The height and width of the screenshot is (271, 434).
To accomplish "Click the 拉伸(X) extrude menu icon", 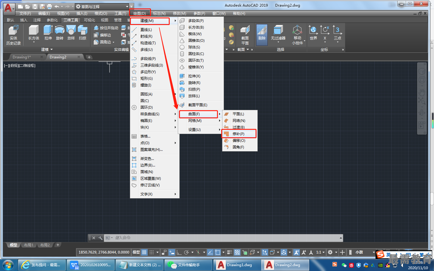I will [x=182, y=76].
